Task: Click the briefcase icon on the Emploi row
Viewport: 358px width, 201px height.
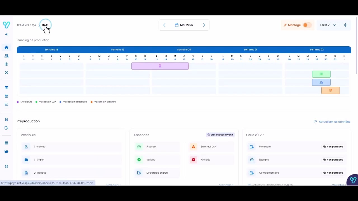Action: click(x=26, y=160)
